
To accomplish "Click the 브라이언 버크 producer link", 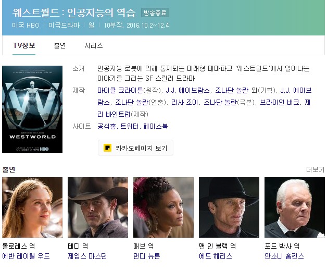I will (280, 102).
